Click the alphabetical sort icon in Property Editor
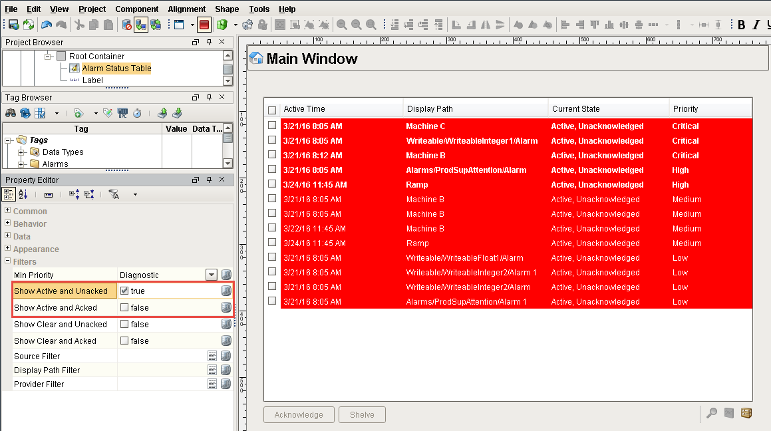The image size is (771, 431). pyautogui.click(x=23, y=194)
